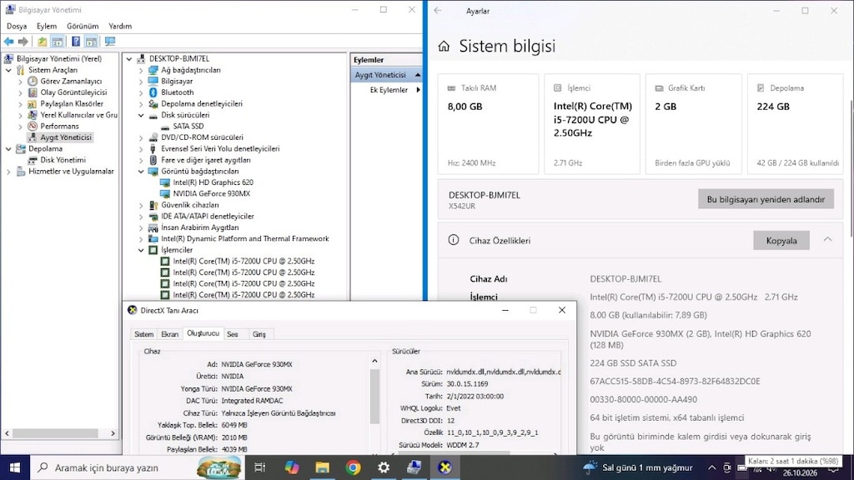Expand the Depolama denetleyicileri category
Image resolution: width=854 pixels, height=480 pixels.
click(141, 104)
